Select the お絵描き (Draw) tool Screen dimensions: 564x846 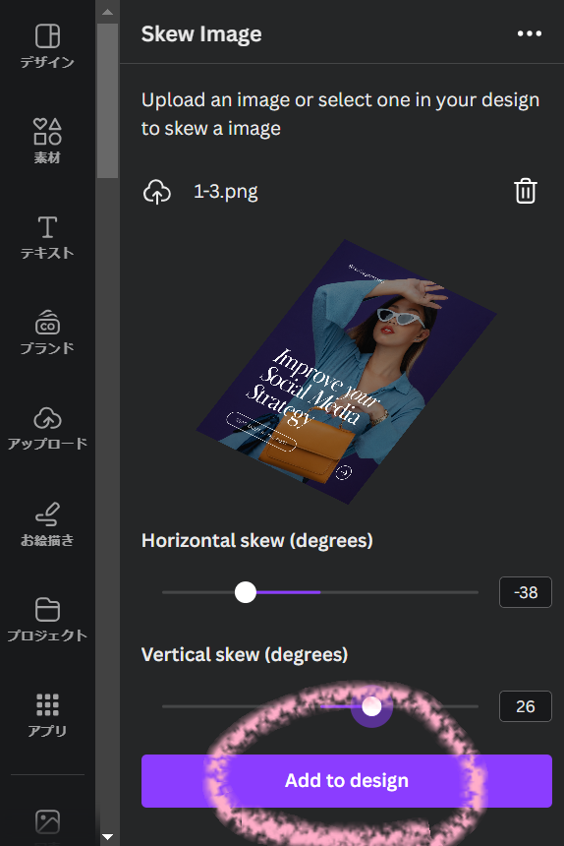[x=47, y=524]
